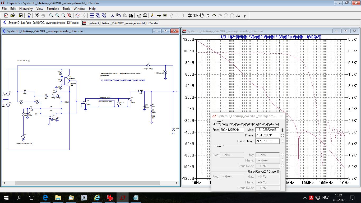361x203 pixels.
Task: Open the Tools menu
Action: coord(66,9)
